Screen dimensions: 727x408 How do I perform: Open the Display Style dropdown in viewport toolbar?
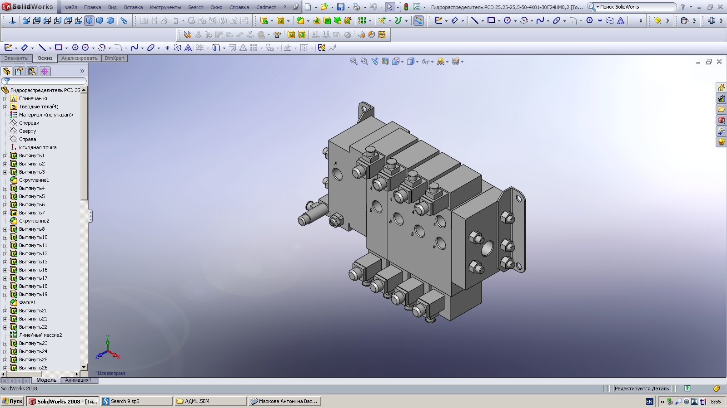coord(417,62)
